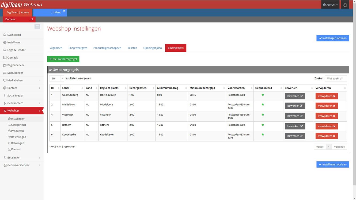
Task: Click the Nieuwe bezorgregel button
Action: tap(63, 59)
